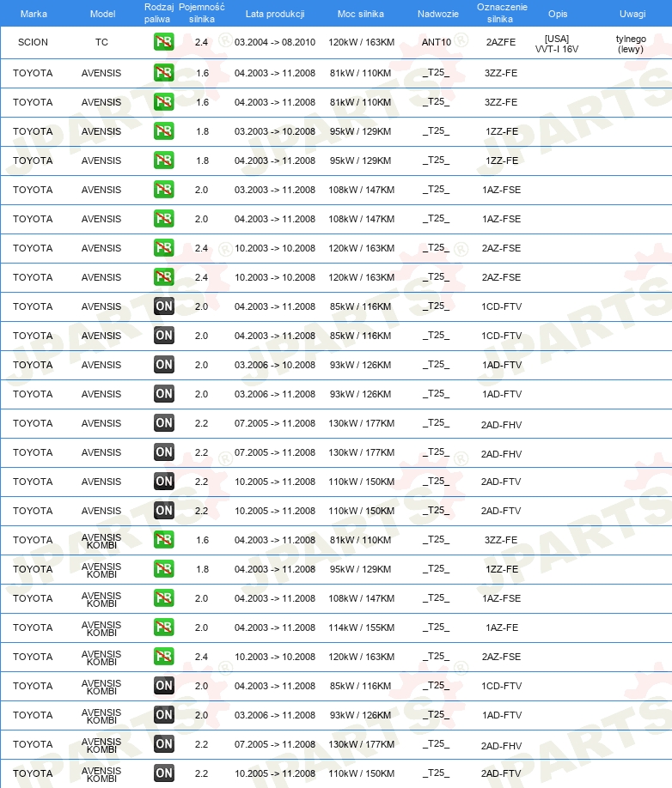Viewport: 672px width, 788px height.
Task: Click 110kW / 150KM in the Avensis Kombi row
Action: tap(361, 773)
